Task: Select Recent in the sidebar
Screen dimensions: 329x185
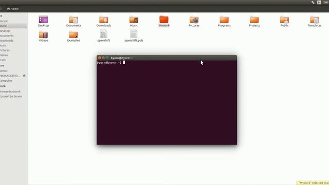Action: coord(4,21)
